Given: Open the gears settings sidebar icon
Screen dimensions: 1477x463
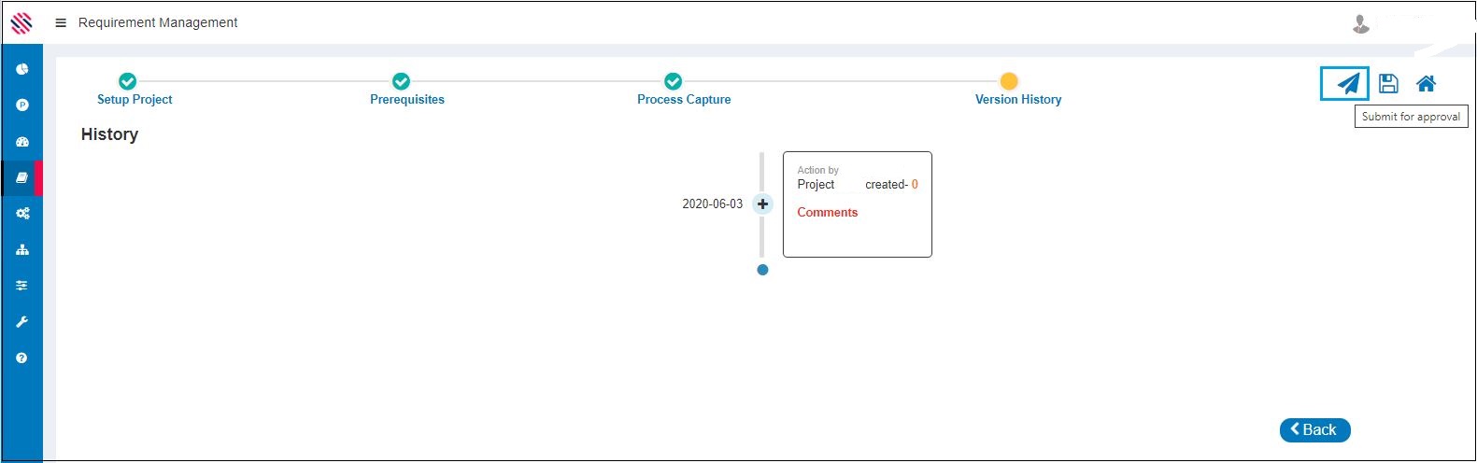Looking at the screenshot, I should click(x=22, y=214).
